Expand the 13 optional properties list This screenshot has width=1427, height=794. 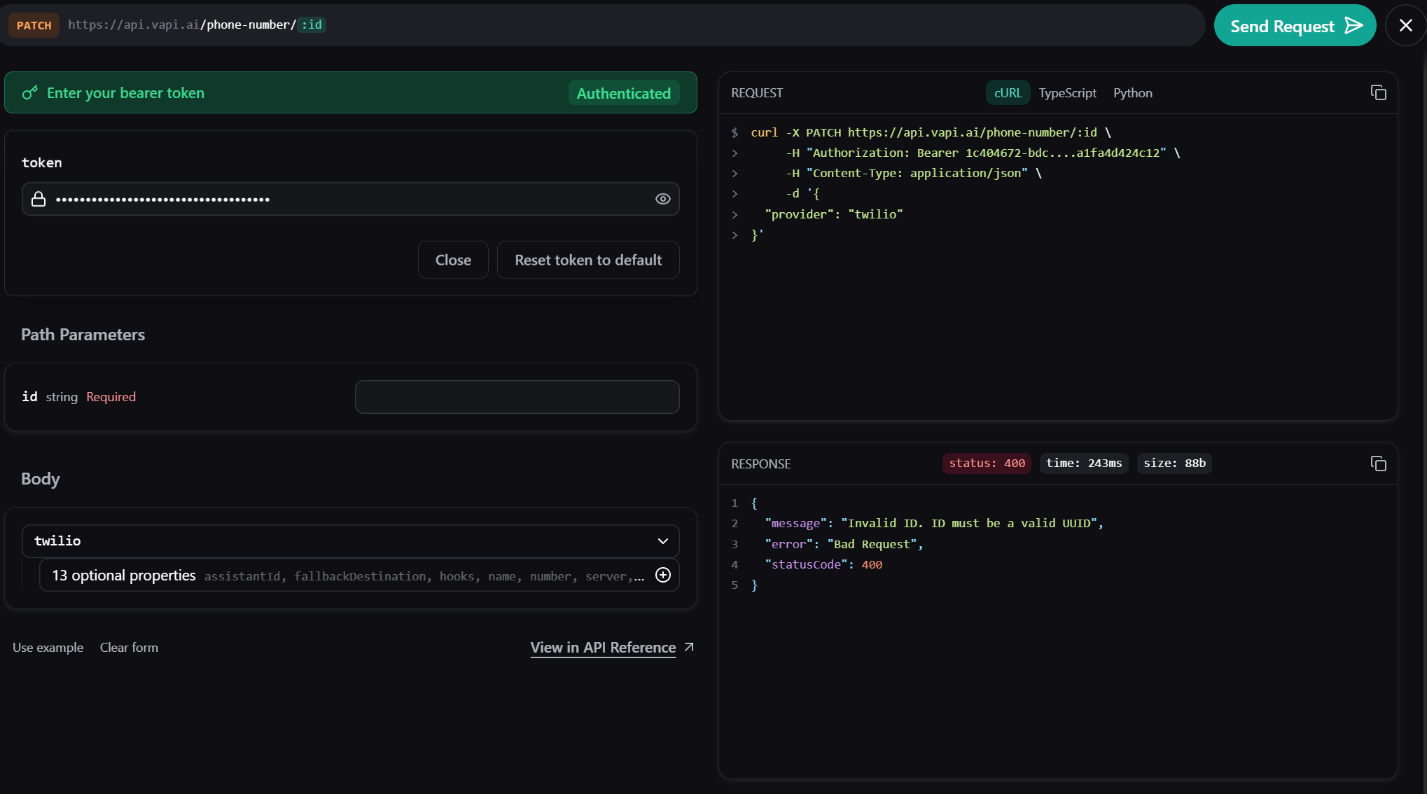[123, 575]
